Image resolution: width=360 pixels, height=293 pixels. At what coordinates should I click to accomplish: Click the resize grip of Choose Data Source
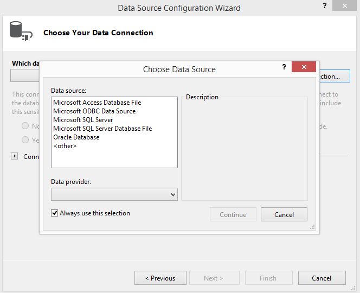[312, 227]
